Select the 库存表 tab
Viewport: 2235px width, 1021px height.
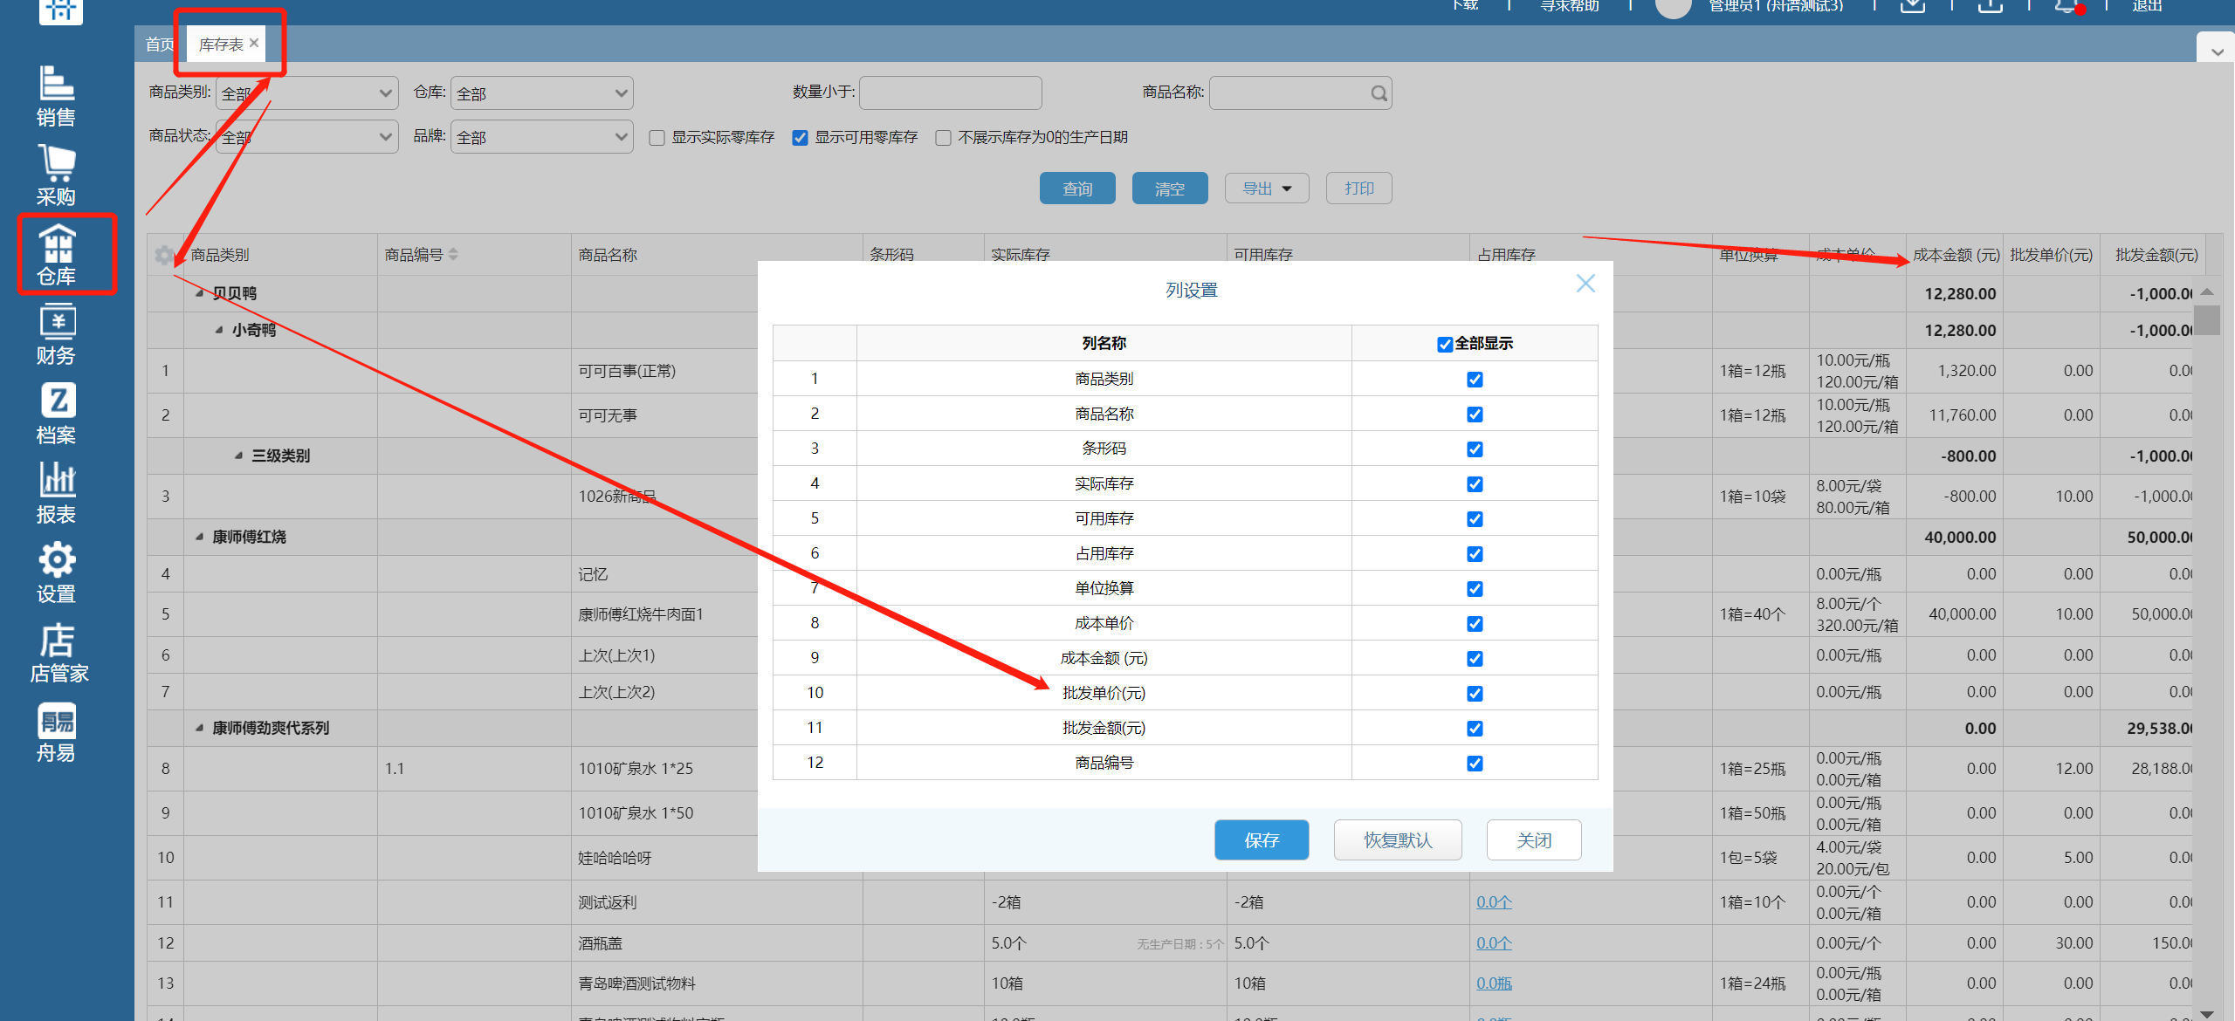221,45
